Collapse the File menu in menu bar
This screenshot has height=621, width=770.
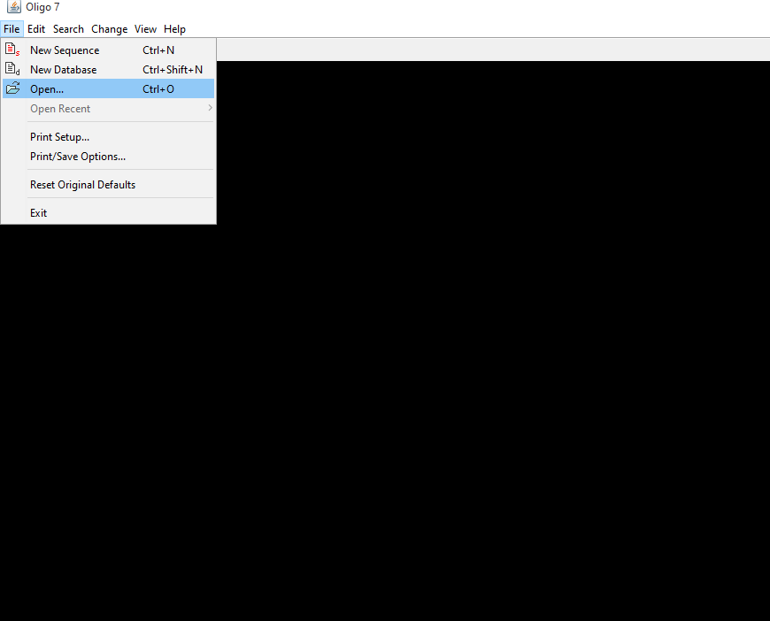click(12, 29)
